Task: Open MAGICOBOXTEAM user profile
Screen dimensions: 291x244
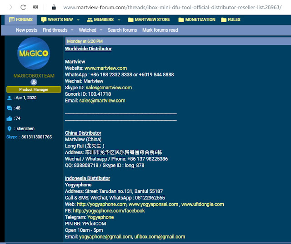Action: [34, 76]
